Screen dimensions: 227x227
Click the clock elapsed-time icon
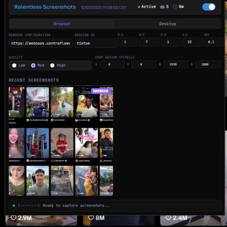pyautogui.click(x=175, y=7)
